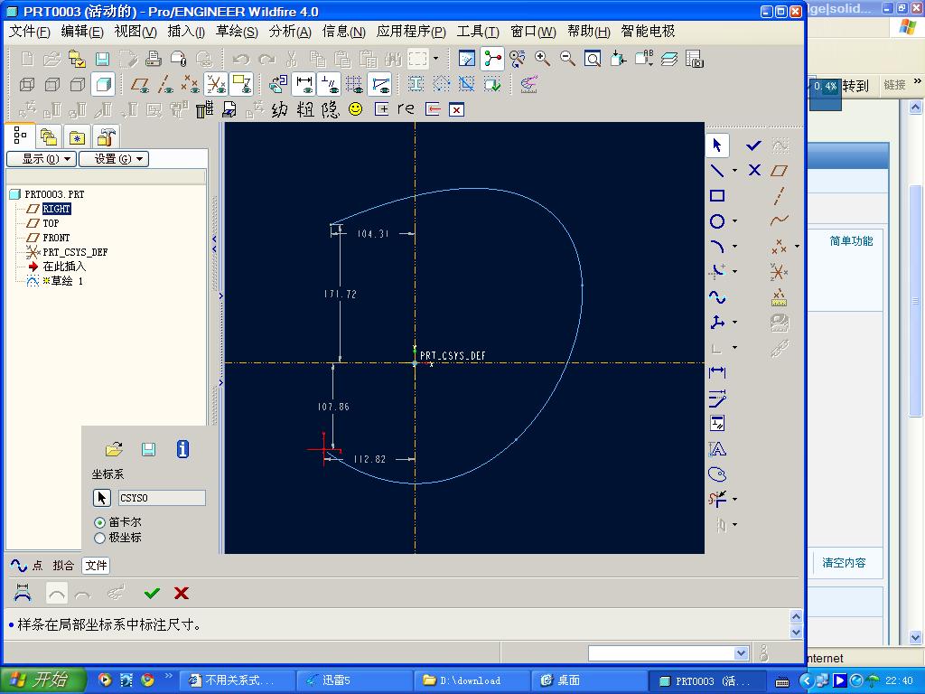Select the 笛卡尔 (Cartesian) radio button
This screenshot has width=925, height=694.
pos(99,522)
